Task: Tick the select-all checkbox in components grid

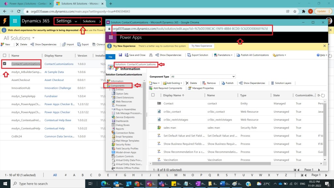Action: click(153, 95)
